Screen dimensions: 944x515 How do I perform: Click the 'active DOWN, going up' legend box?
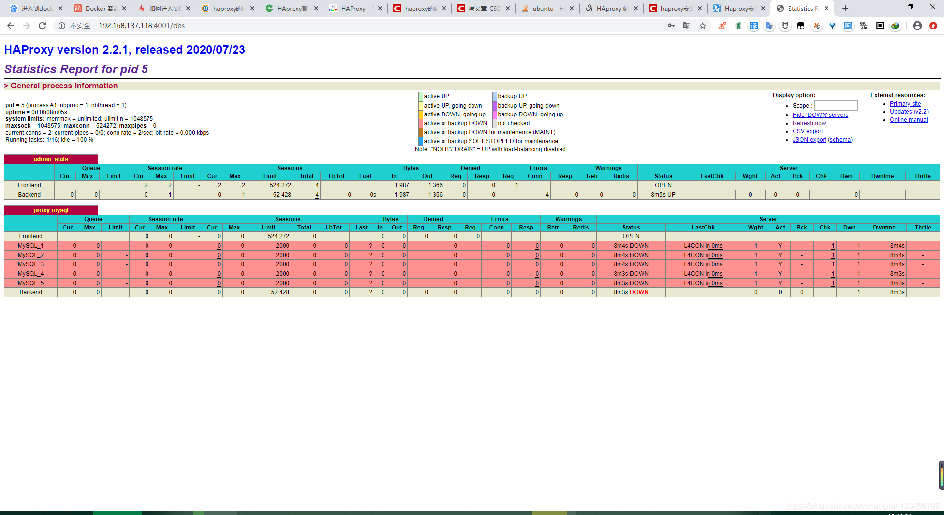pyautogui.click(x=421, y=114)
